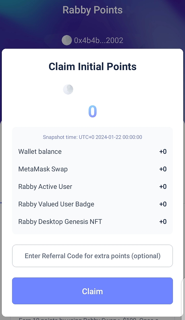Select the wallet address 0x4b4b...2002
The width and height of the screenshot is (185, 320).
click(x=98, y=40)
